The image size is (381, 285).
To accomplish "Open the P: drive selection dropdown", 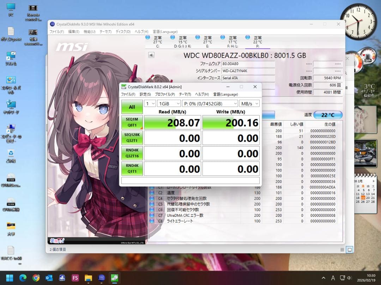I will pos(210,104).
